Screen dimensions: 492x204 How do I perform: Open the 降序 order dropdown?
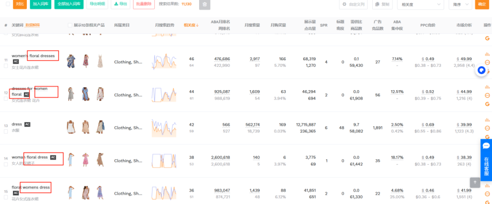click(460, 5)
